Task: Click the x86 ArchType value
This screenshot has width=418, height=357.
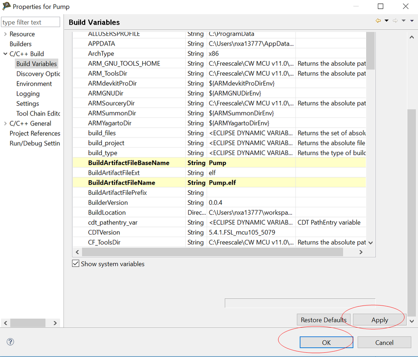Action: point(213,54)
